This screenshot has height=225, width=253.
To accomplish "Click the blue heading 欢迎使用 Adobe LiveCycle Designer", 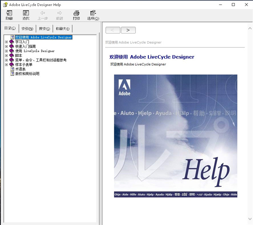I will coord(152,57).
